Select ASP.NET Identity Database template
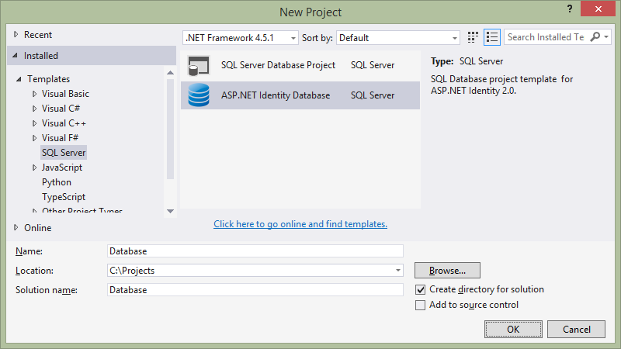Screen dimensions: 621x349 click(300, 95)
